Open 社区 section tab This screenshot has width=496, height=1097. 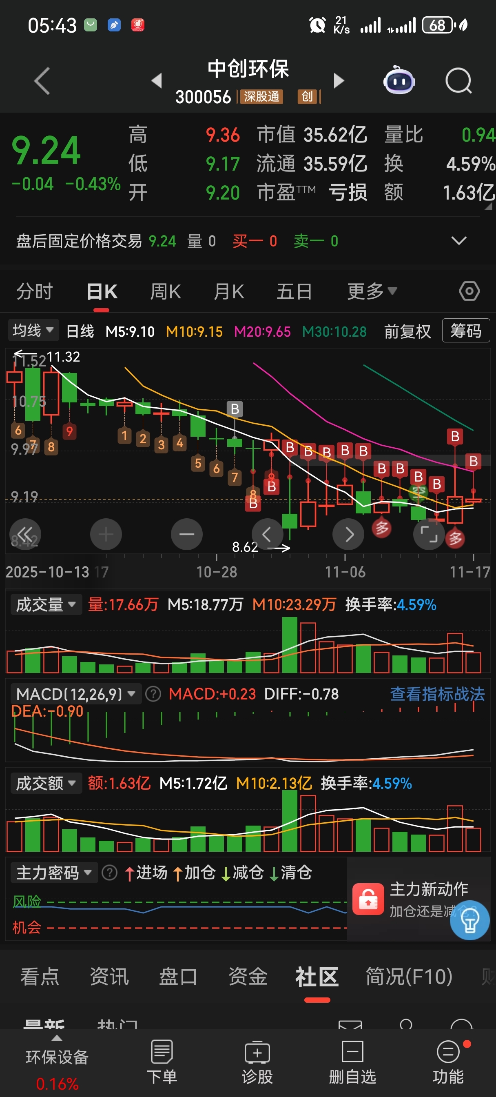[x=317, y=976]
